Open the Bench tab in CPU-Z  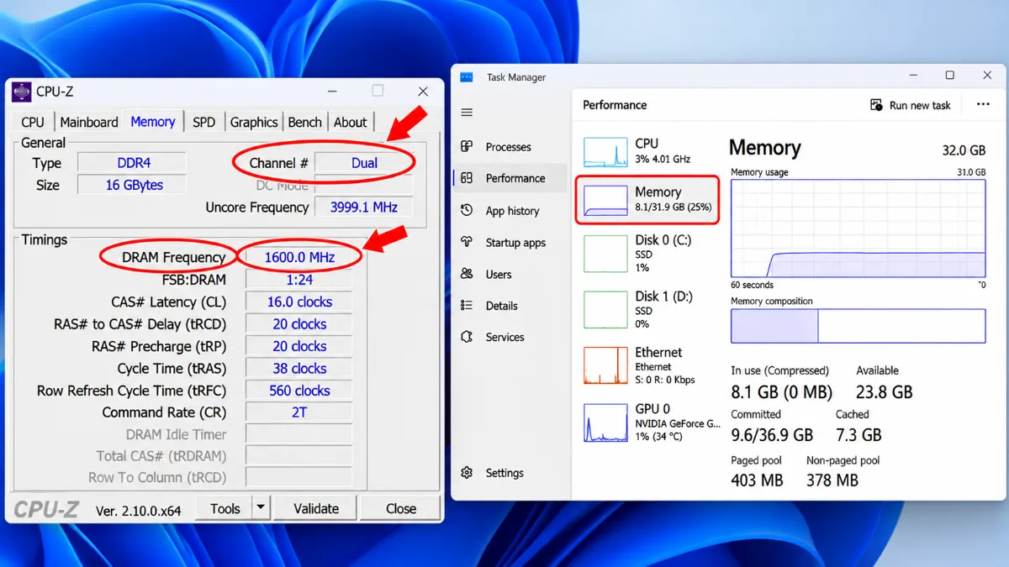point(304,122)
